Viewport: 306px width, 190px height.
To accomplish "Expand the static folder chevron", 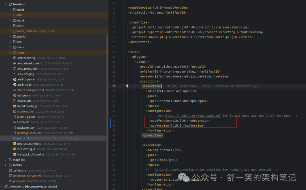I will (10, 47).
